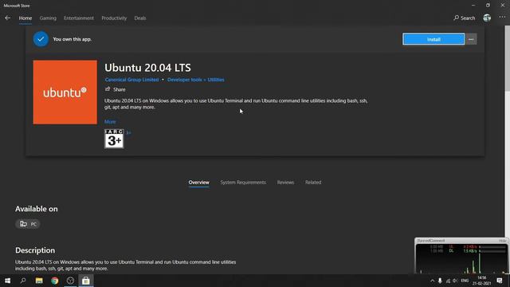
Task: Click the microphone tray icon
Action: point(440,281)
